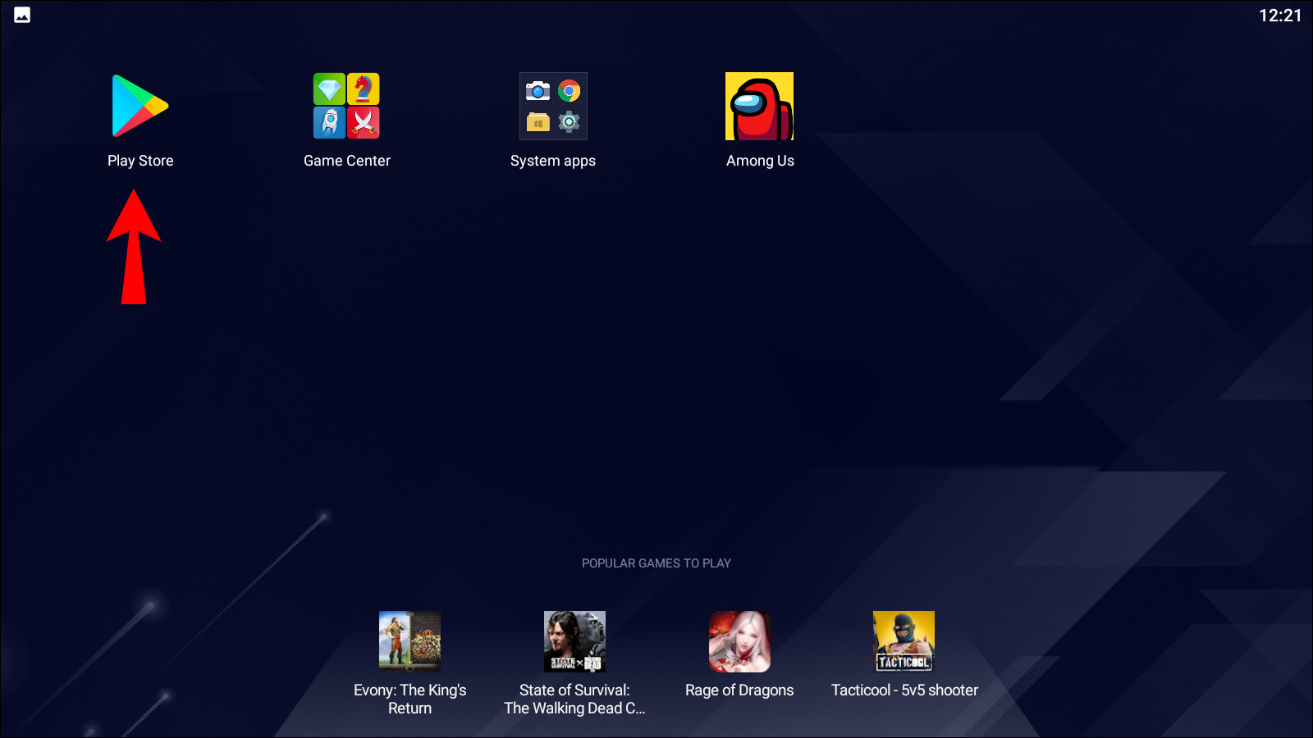Screen dimensions: 1313x738
Task: Open the Game Center folder icon
Action: tap(346, 106)
